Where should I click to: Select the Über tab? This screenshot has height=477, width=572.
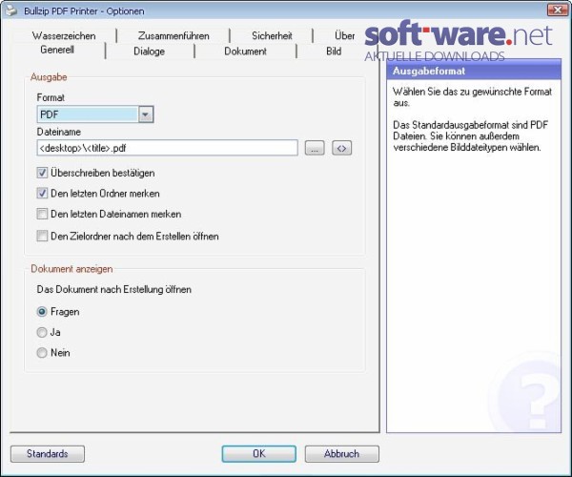tap(345, 35)
